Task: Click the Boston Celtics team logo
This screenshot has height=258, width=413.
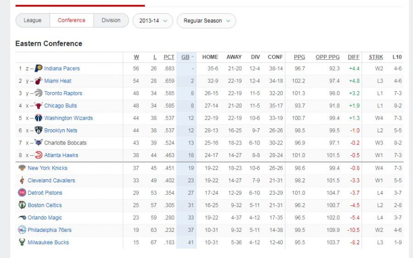Action: (22, 205)
